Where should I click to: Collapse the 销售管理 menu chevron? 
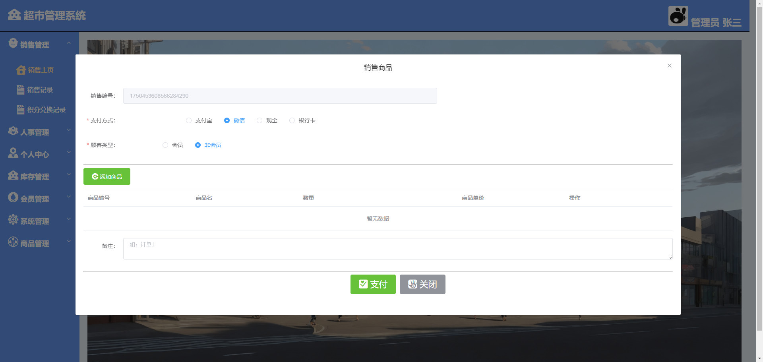pyautogui.click(x=69, y=43)
